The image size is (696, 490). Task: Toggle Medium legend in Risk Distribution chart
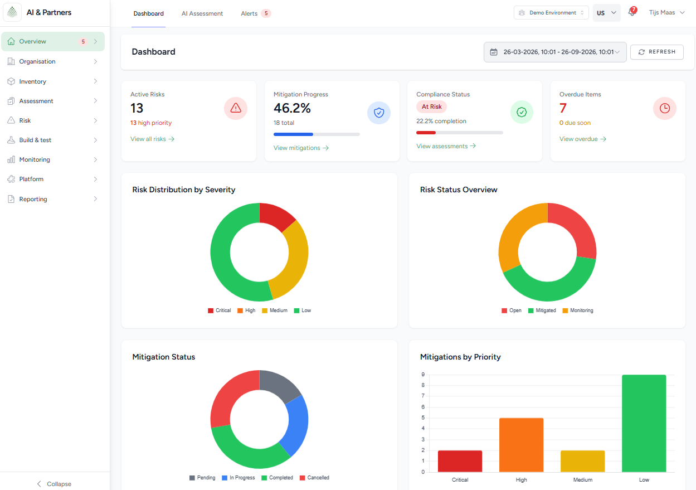pos(275,311)
